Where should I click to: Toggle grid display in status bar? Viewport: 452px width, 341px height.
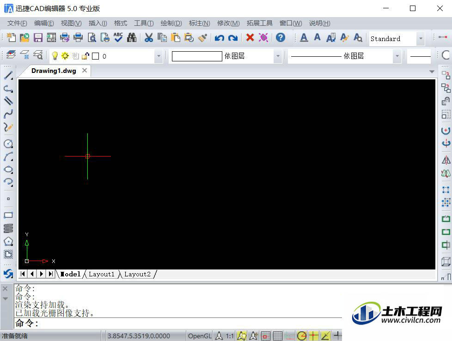278,336
